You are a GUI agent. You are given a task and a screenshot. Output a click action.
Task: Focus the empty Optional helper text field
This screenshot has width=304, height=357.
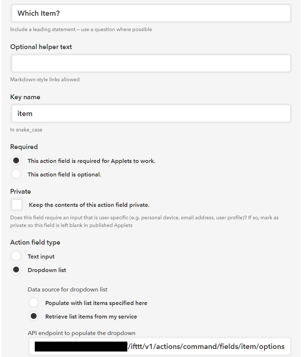point(151,64)
